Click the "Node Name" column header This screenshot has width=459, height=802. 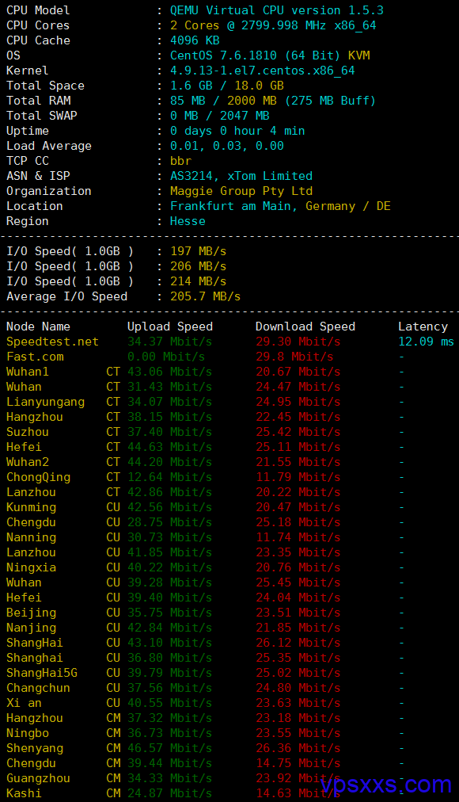pyautogui.click(x=38, y=327)
